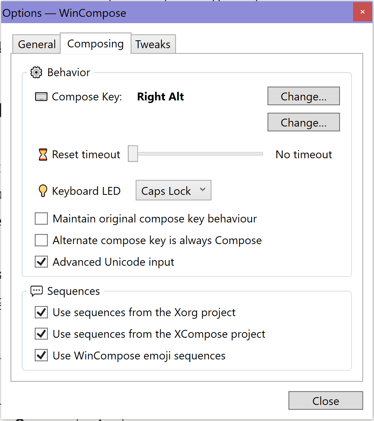Close the Options window with the red X

click(x=362, y=12)
